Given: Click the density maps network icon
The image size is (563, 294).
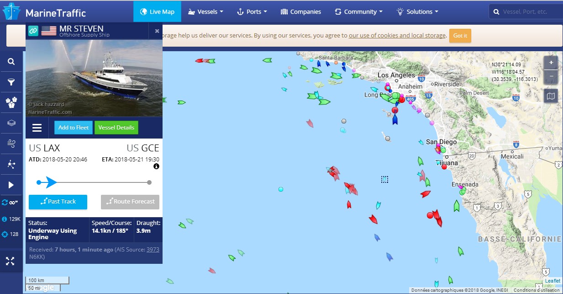Looking at the screenshot, I should (11, 165).
